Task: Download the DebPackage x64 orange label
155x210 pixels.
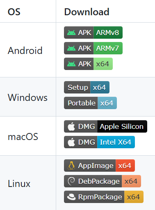Action: [x=131, y=181]
